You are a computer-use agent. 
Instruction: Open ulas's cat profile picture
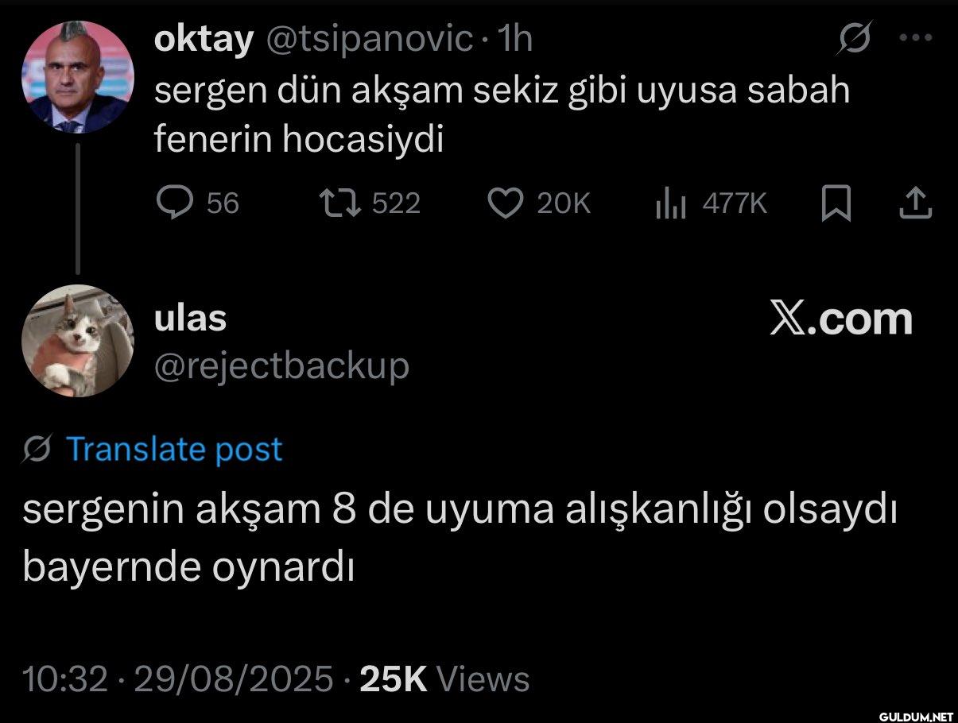click(x=77, y=341)
